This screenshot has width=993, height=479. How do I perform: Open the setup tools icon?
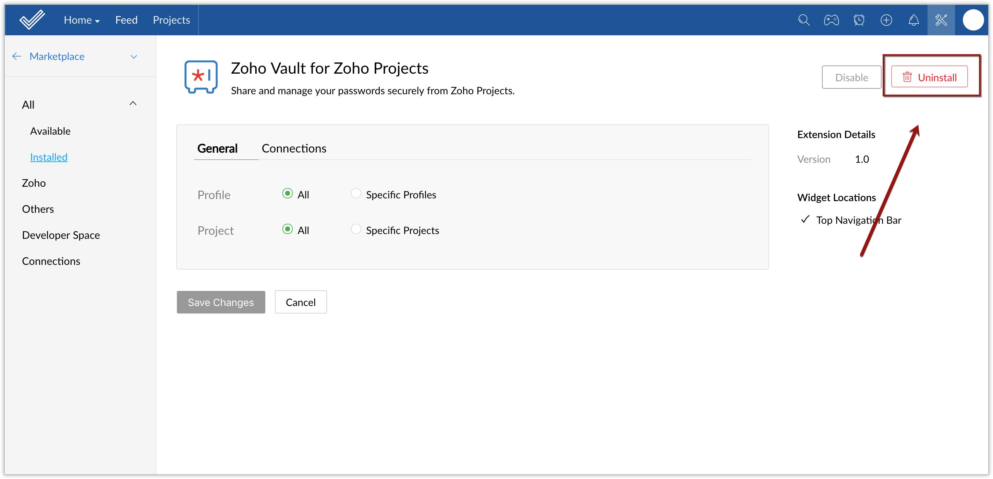click(x=941, y=20)
